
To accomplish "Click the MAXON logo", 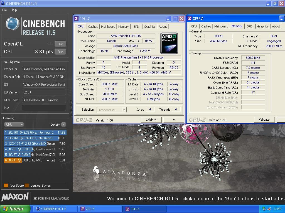I will pyautogui.click(x=15, y=197).
